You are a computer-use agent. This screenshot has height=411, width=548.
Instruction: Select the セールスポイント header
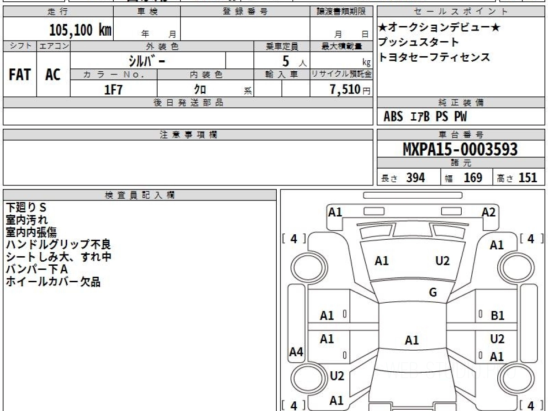[461, 12]
